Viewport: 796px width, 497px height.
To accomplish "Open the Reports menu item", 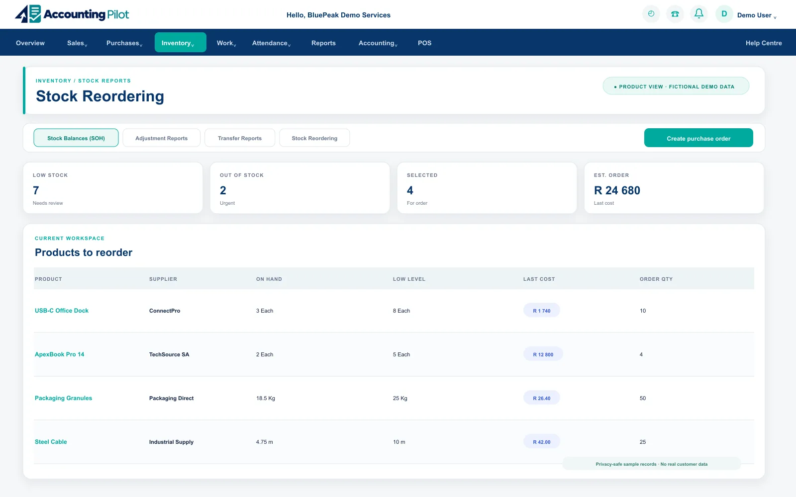I will point(323,43).
